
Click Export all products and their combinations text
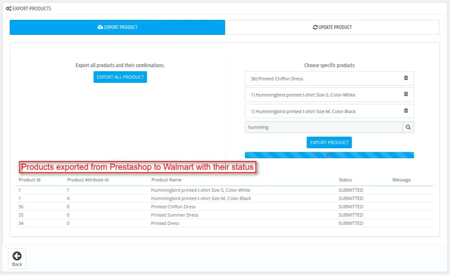(x=120, y=65)
